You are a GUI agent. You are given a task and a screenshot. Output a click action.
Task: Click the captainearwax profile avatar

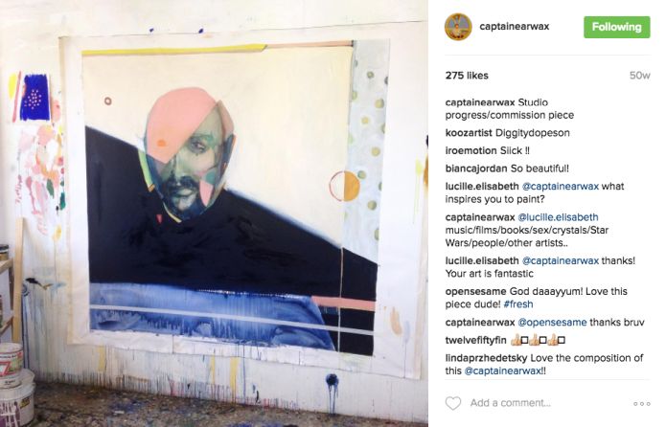coord(458,27)
